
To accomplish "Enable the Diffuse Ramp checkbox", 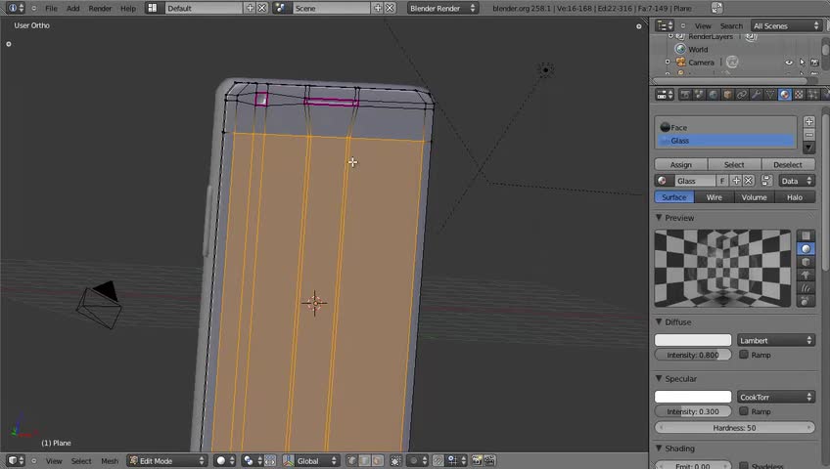I will [x=744, y=355].
